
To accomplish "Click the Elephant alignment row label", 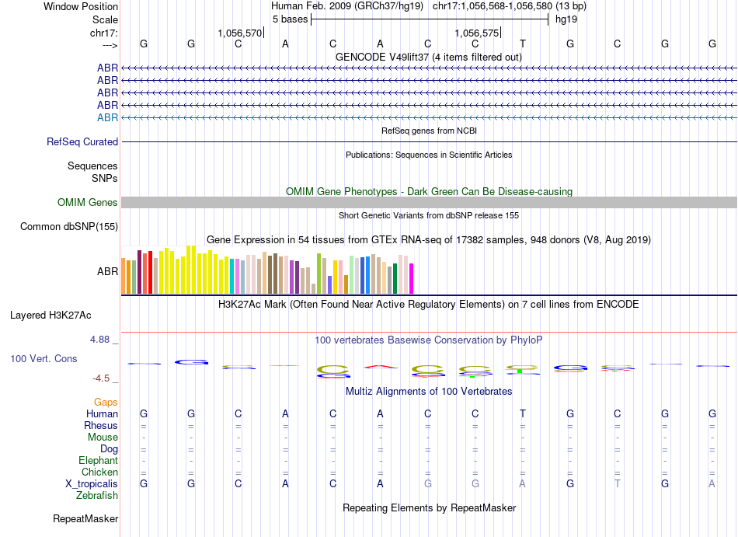I will click(98, 460).
